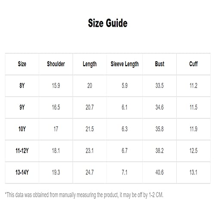
Task: Select the Bust column header
Action: (160, 64)
